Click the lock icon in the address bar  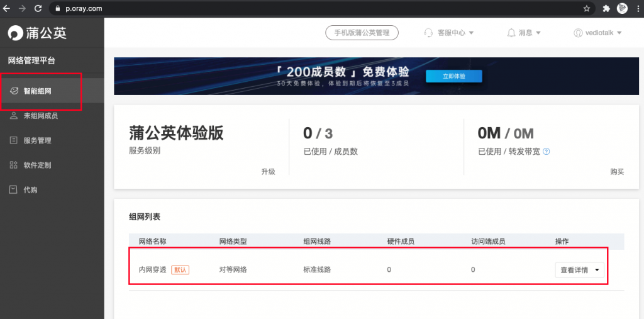point(58,8)
